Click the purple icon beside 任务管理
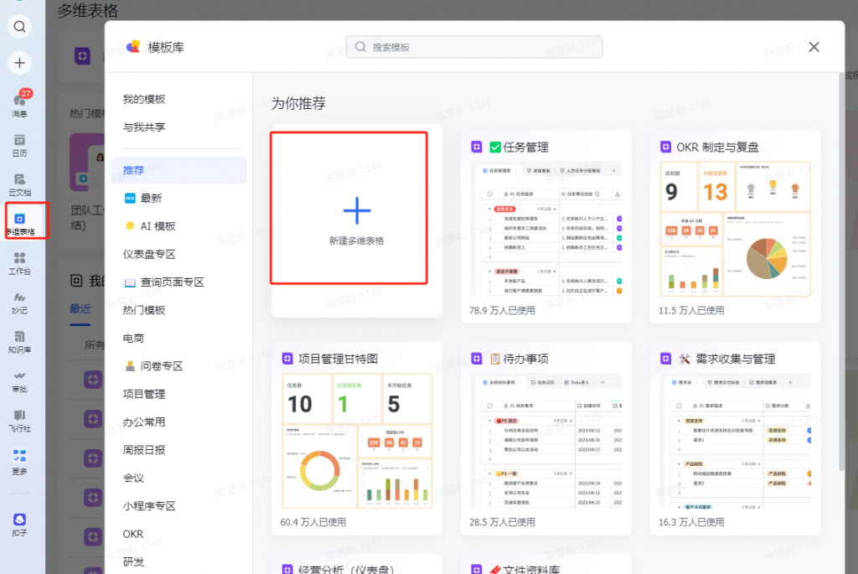858x574 pixels. tap(477, 147)
